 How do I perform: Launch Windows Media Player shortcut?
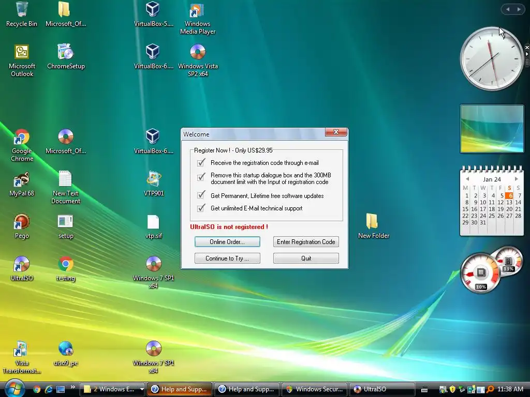point(197,18)
